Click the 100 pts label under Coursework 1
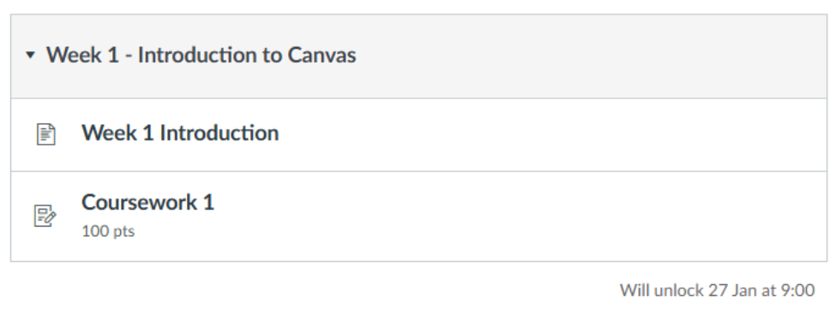The height and width of the screenshot is (314, 836). [x=108, y=232]
